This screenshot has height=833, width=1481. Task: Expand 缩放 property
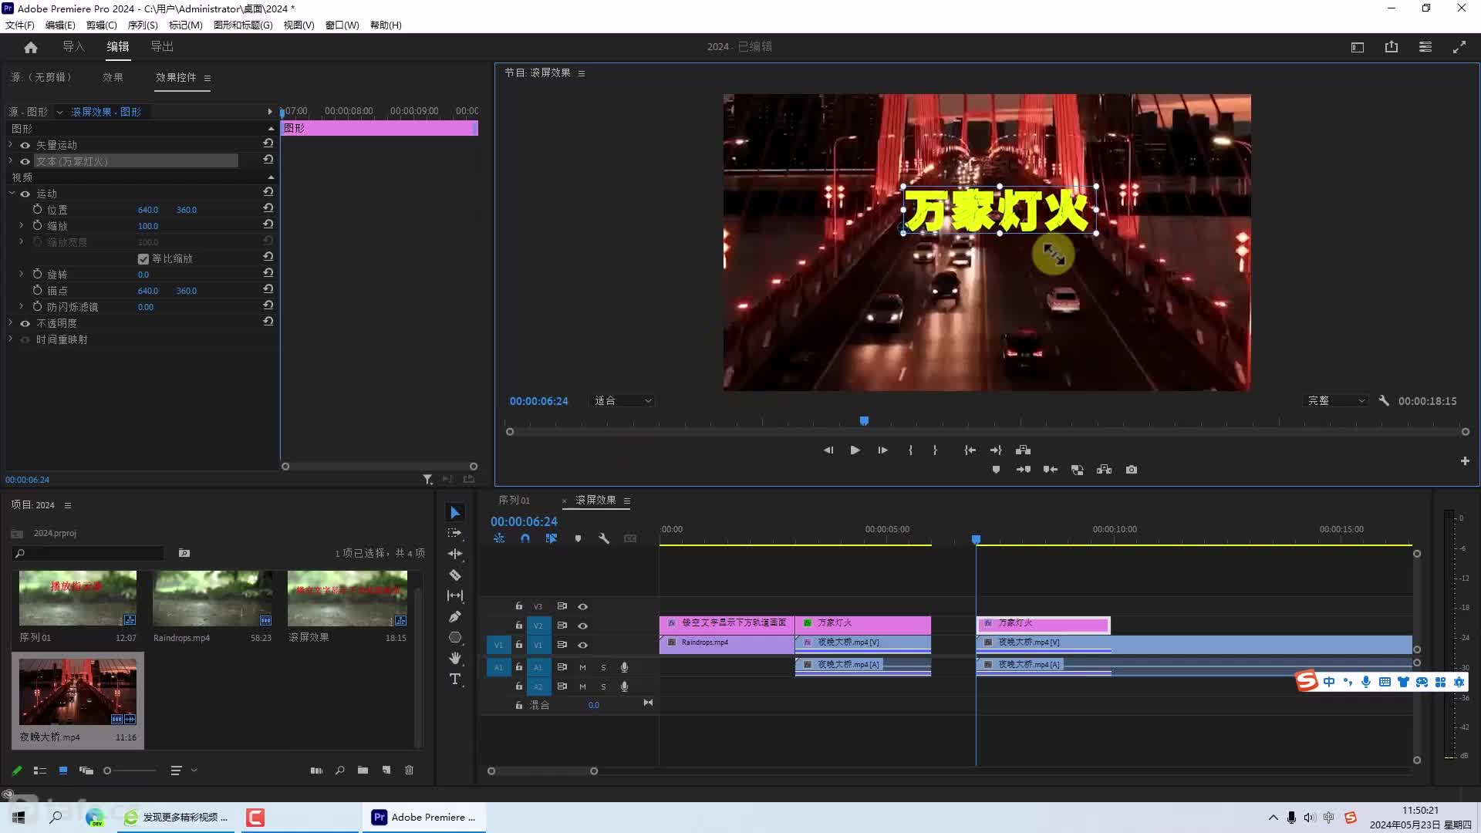coord(22,226)
